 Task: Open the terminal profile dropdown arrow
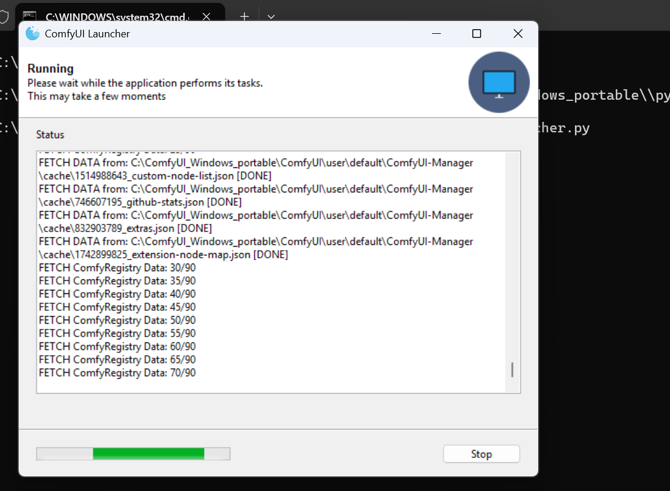click(271, 17)
